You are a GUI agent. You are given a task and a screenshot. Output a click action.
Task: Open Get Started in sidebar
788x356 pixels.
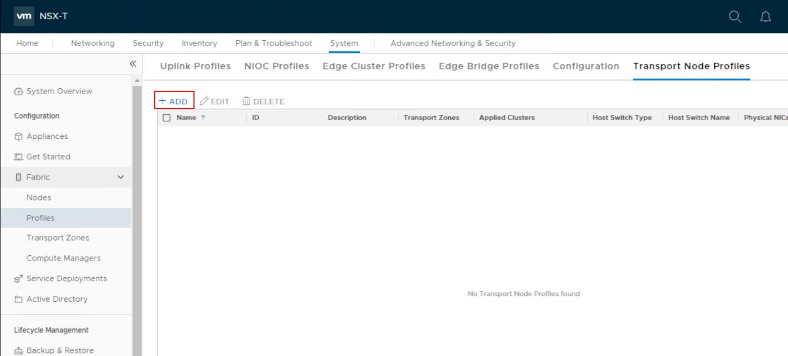pos(48,157)
